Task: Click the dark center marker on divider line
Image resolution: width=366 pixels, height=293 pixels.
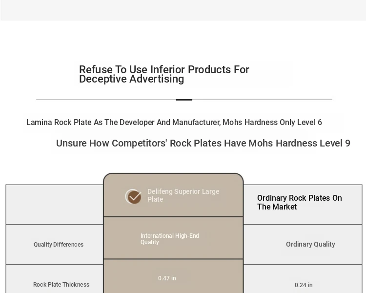Action: (184, 100)
